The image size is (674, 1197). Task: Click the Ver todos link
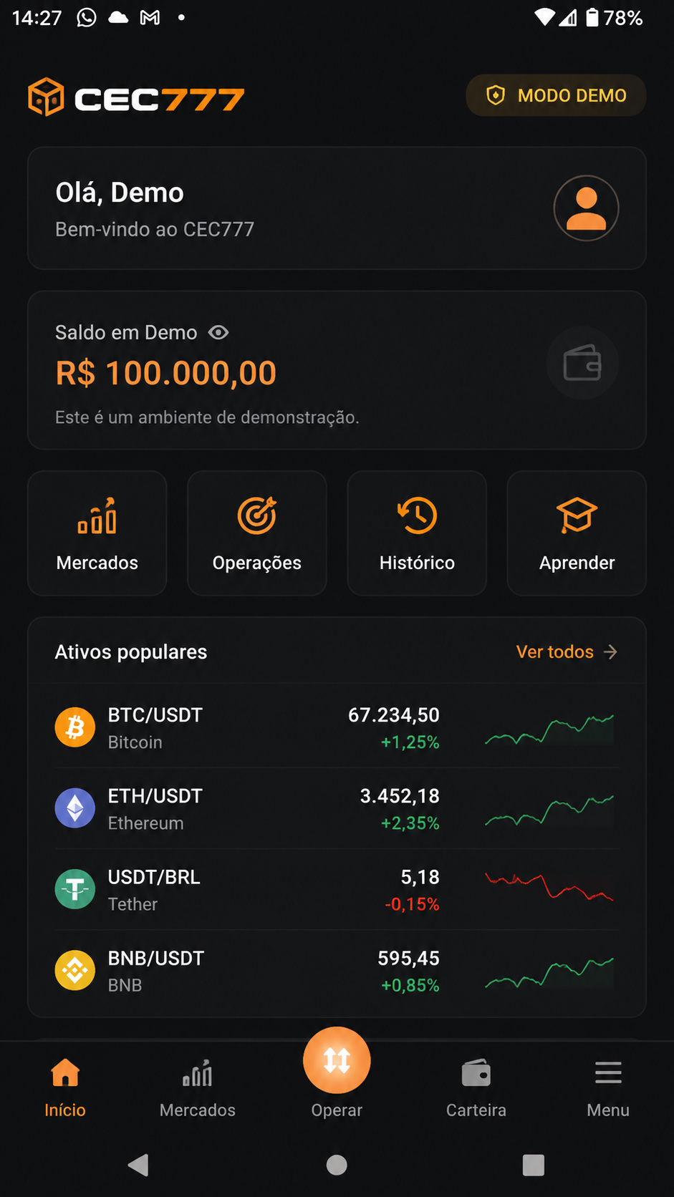click(567, 652)
